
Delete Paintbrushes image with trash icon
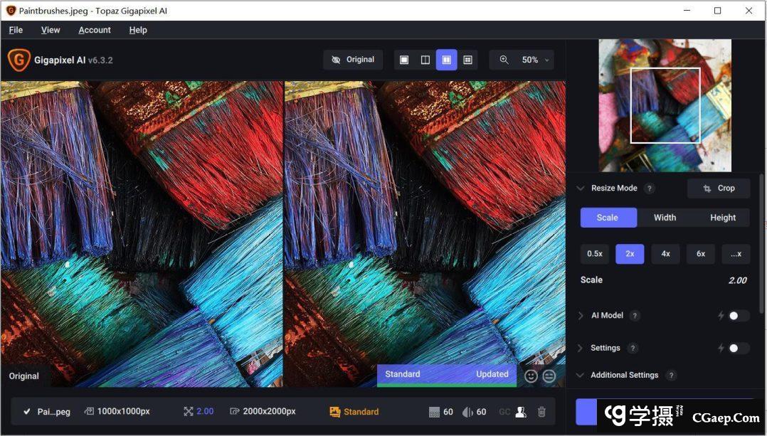point(541,412)
